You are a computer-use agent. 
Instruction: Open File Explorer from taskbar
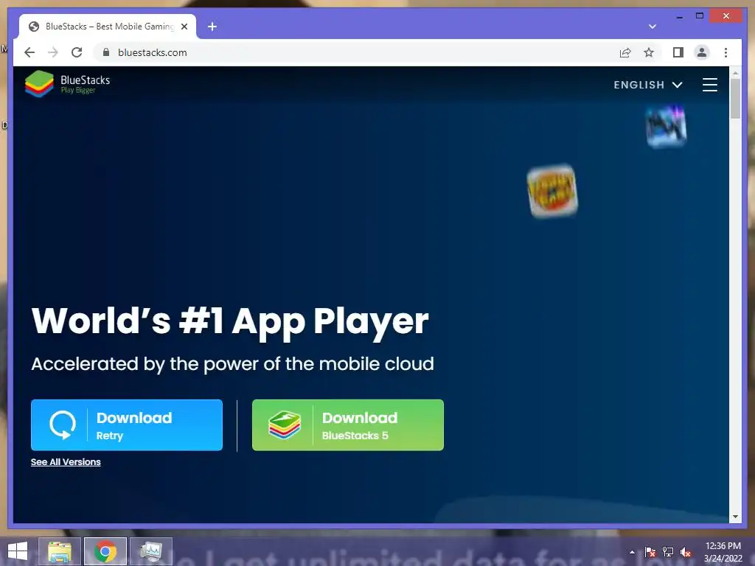click(x=60, y=551)
